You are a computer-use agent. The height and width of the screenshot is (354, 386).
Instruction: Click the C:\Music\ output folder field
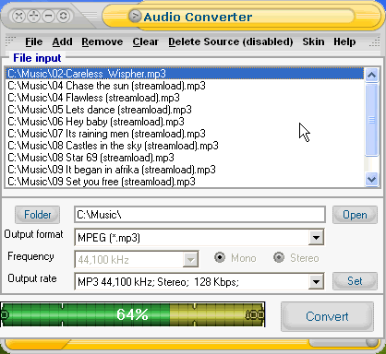pyautogui.click(x=199, y=215)
